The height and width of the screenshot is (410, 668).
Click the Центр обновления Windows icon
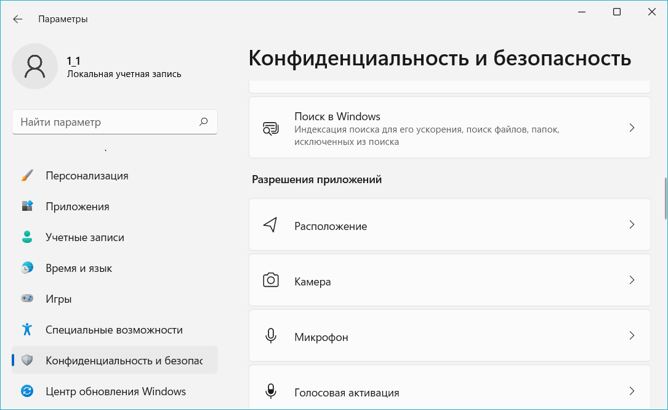(27, 391)
